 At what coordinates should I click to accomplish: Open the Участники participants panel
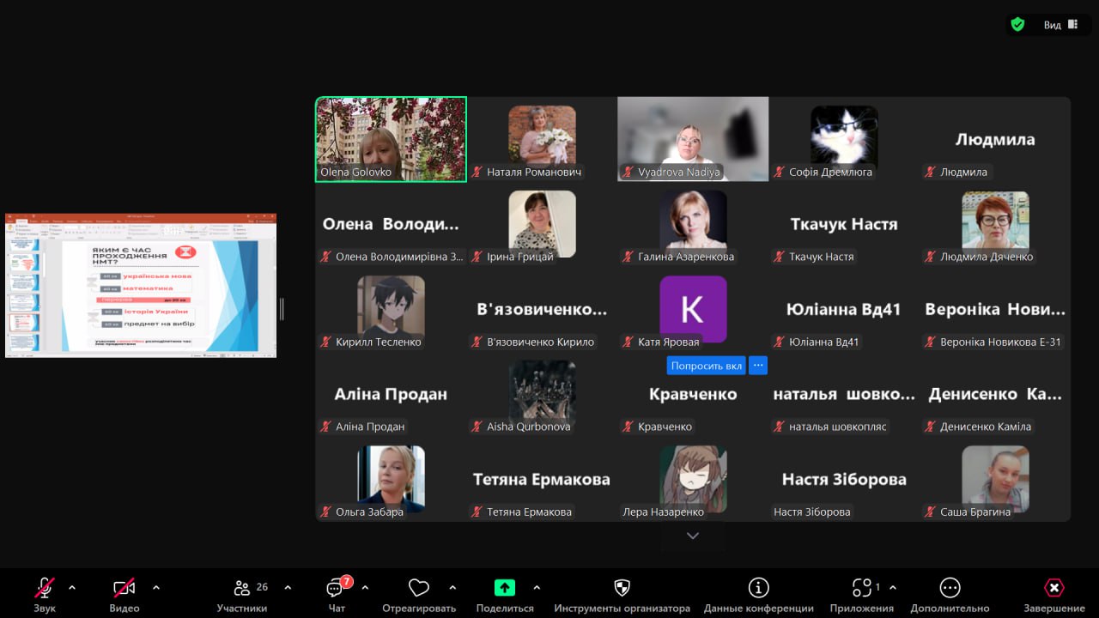(x=242, y=589)
